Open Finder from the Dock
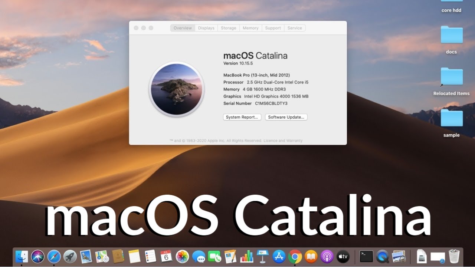Viewport: 475px width, 267px height. [x=22, y=256]
